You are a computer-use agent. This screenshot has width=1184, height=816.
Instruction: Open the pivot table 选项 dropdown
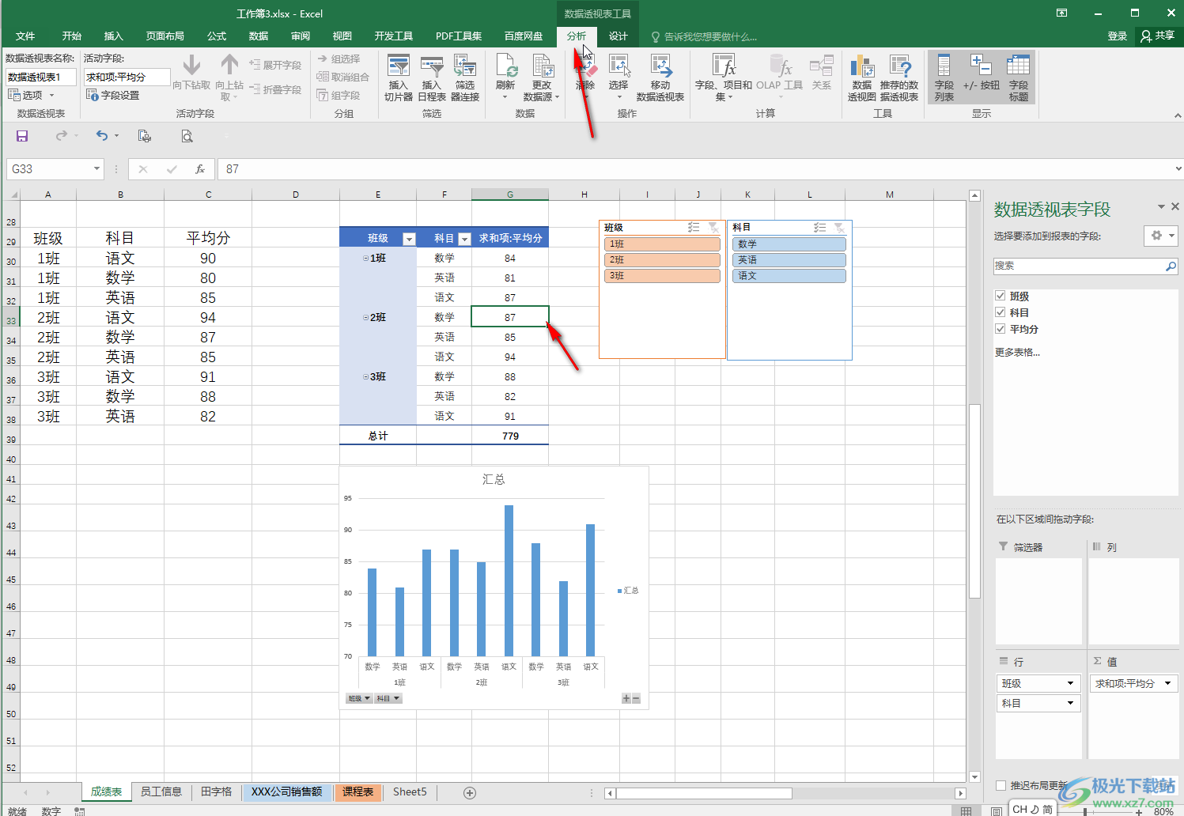tap(32, 95)
